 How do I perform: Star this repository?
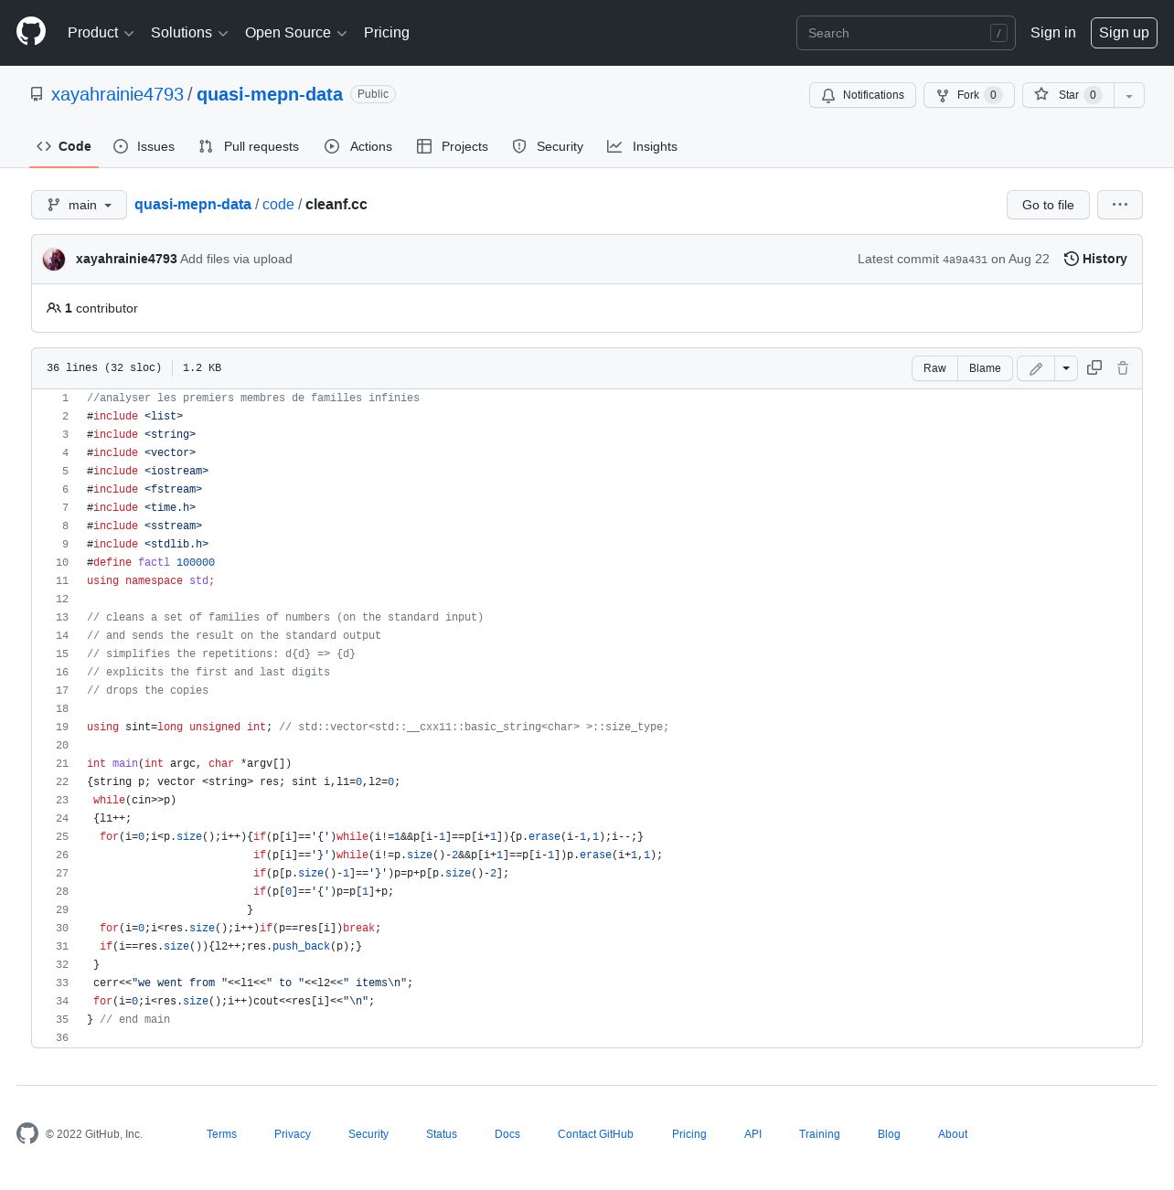click(x=1068, y=95)
